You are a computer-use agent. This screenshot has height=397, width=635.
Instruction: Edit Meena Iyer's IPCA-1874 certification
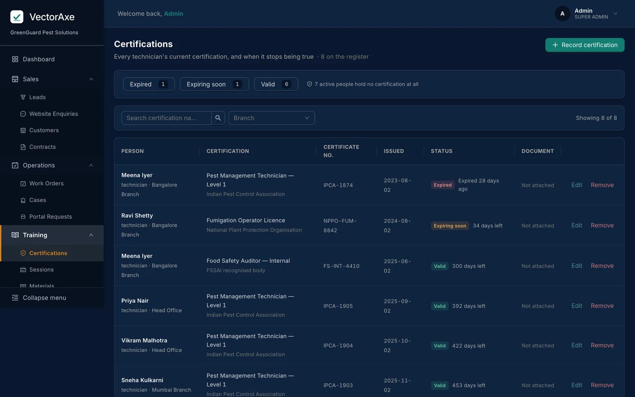(x=577, y=185)
